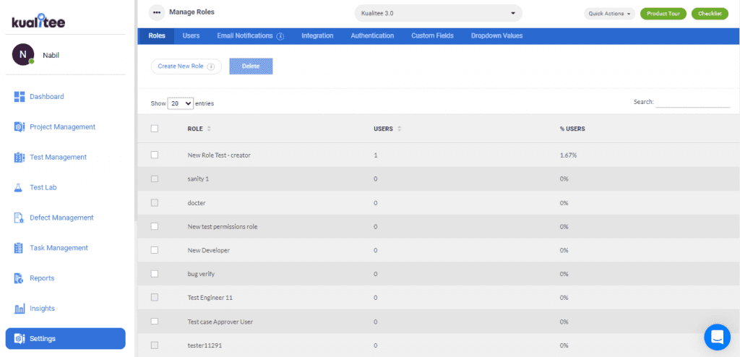
Task: Open the Checklist button
Action: [x=710, y=14]
